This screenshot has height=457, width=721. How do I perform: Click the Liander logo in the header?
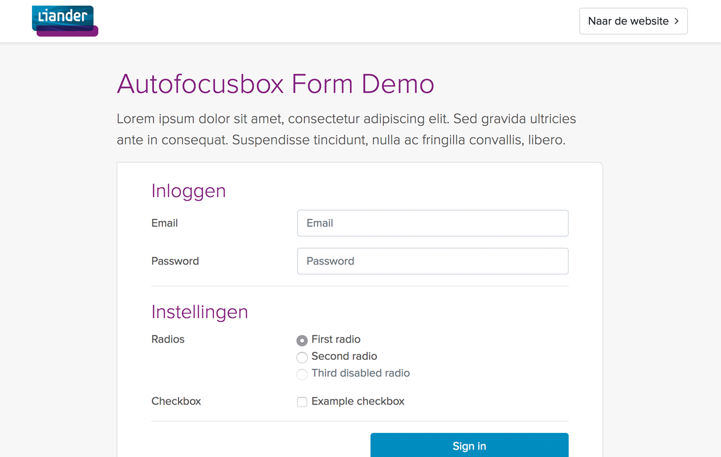65,21
